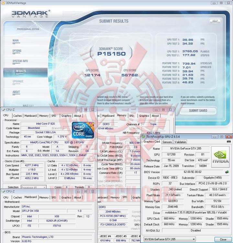Open SPD tab in top CPU-Z CPU window
233x243 pixels.
(53, 116)
